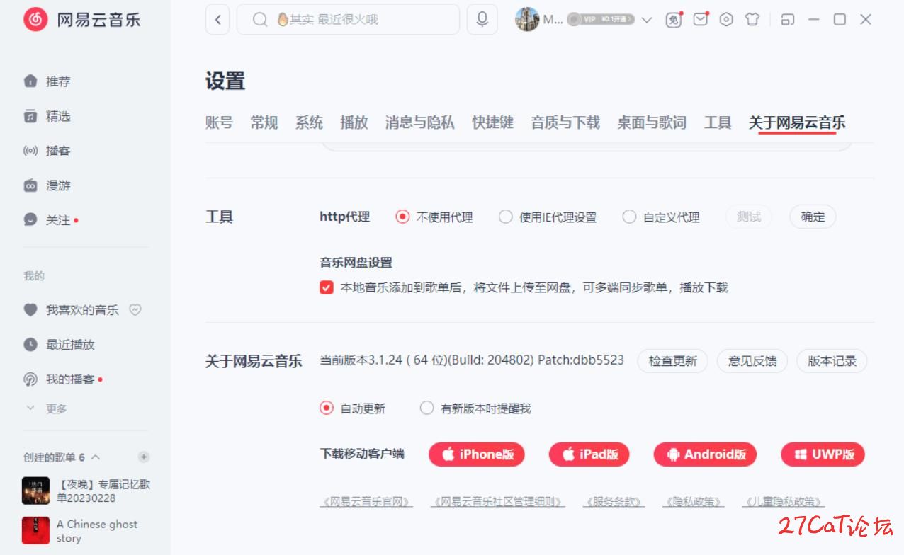Expand the account dropdown arrow next to VIP
904x555 pixels.
coord(646,20)
